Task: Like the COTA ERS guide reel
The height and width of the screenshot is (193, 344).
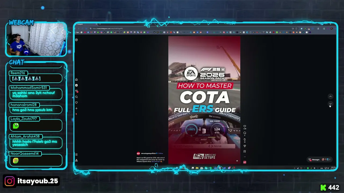Action: (245, 126)
